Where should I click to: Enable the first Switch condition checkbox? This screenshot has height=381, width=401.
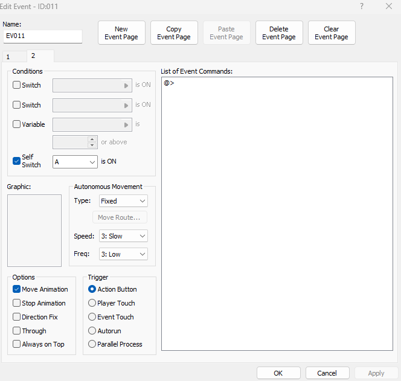(x=17, y=85)
